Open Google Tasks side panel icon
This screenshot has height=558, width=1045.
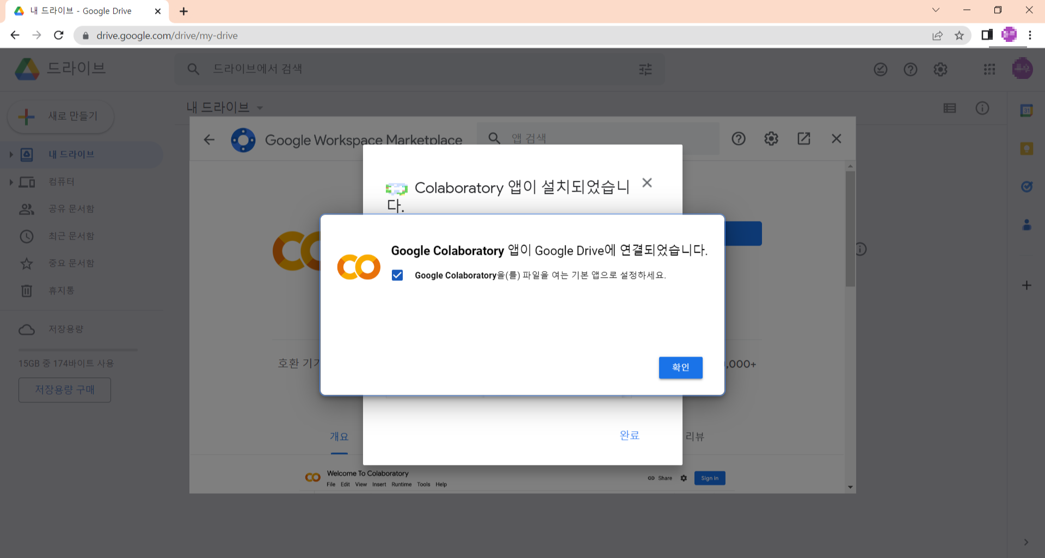tap(1026, 187)
